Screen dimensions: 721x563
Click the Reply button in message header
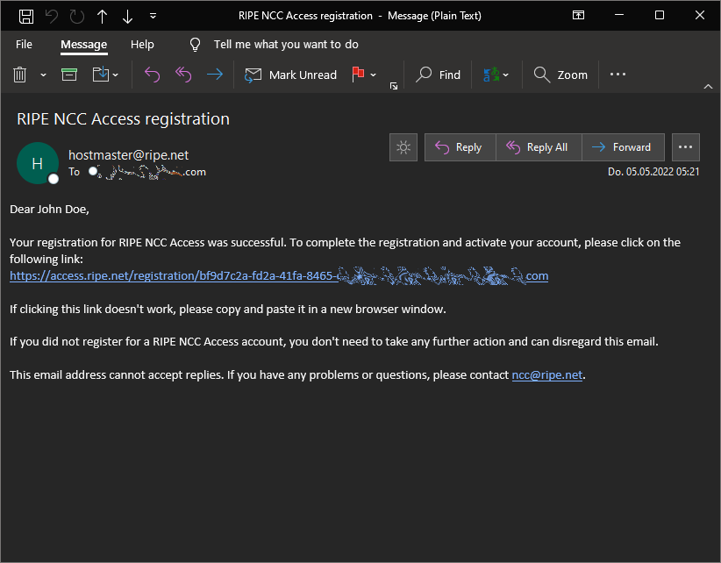[460, 147]
